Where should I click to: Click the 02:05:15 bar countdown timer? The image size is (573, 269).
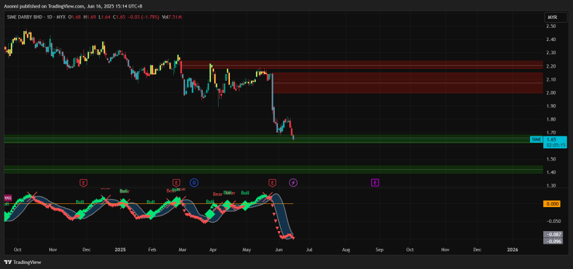click(x=556, y=145)
